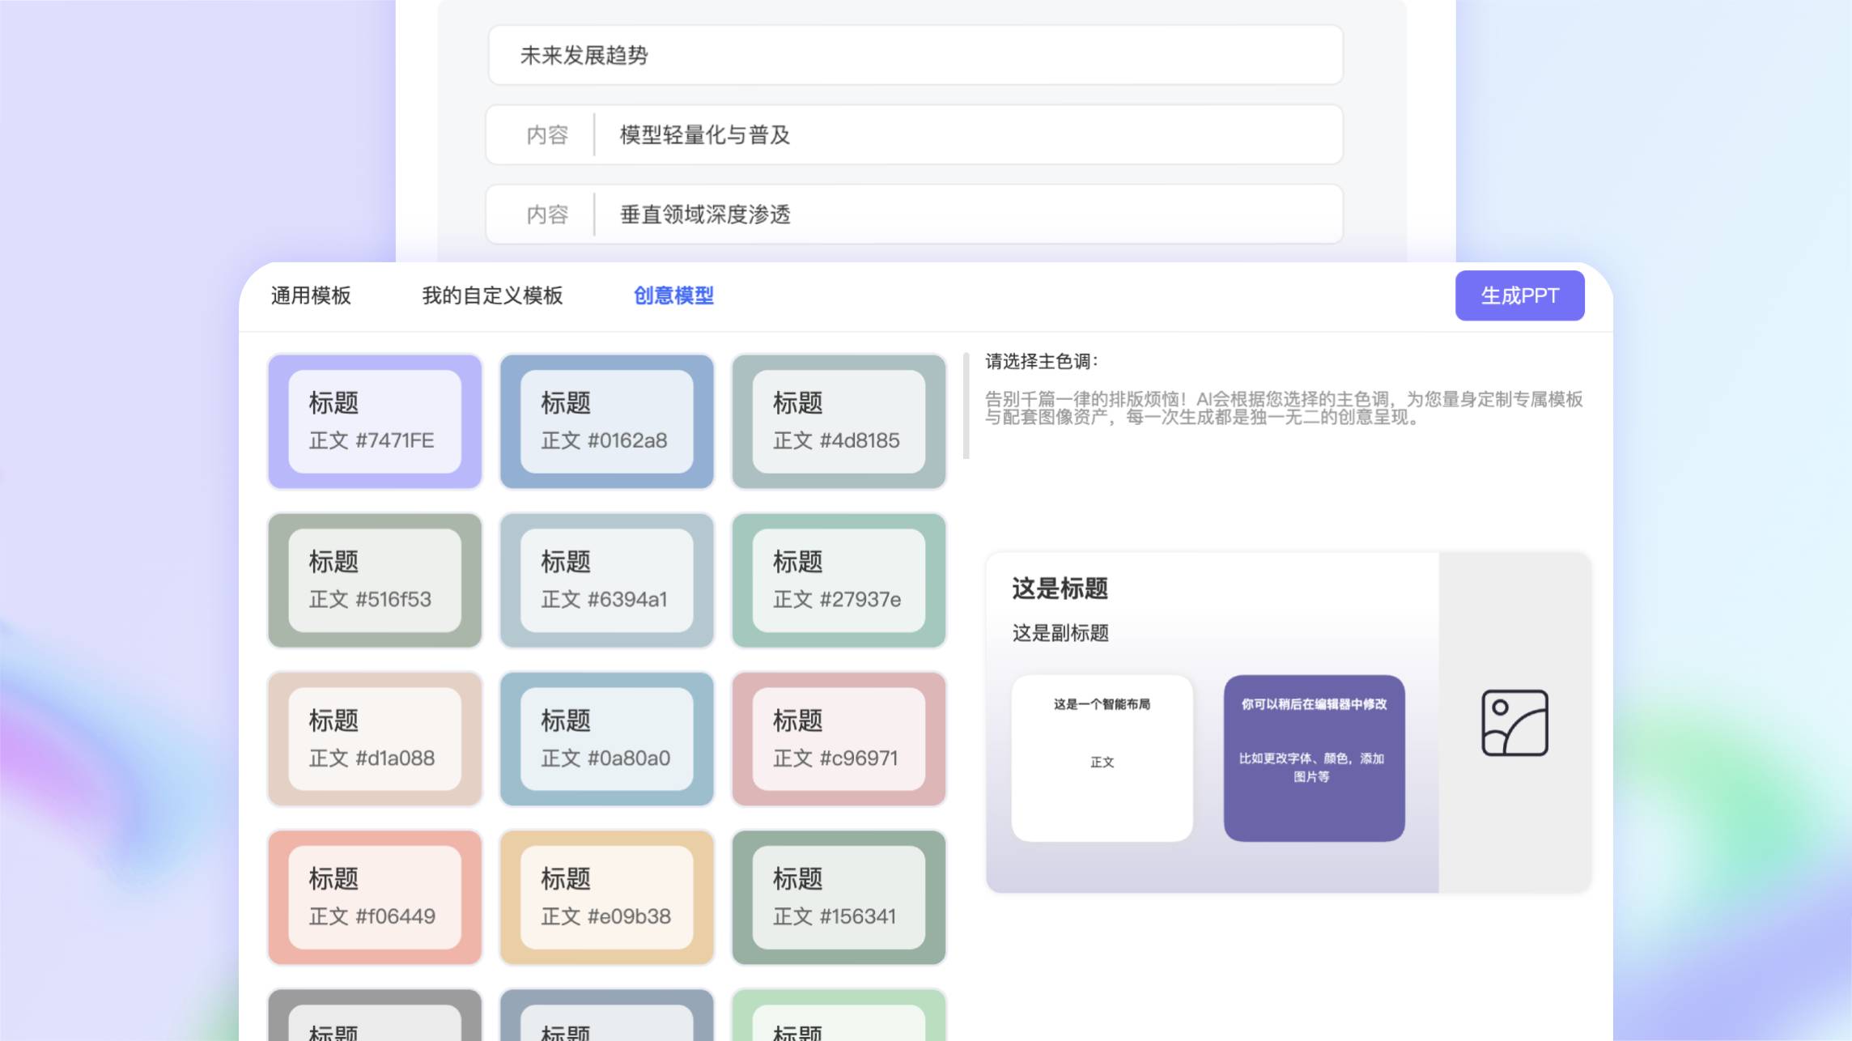Click the swatch list scrollbar handle
1852x1041 pixels.
tap(966, 406)
